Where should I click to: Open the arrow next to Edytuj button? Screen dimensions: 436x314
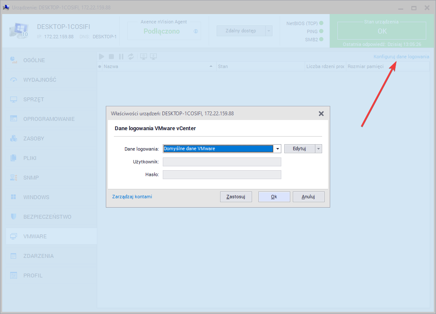[x=319, y=148]
